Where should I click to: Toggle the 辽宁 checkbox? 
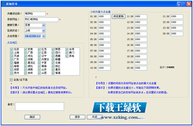tap(39, 56)
